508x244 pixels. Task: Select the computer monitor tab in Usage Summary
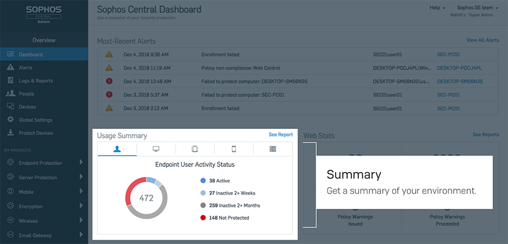[156, 149]
